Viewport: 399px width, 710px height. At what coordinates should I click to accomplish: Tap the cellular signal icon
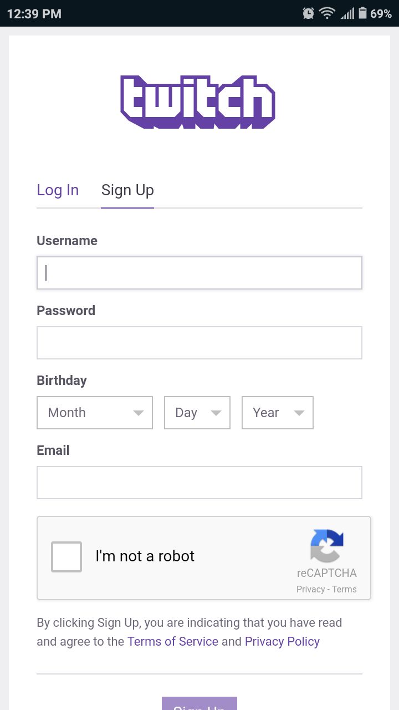tap(347, 13)
